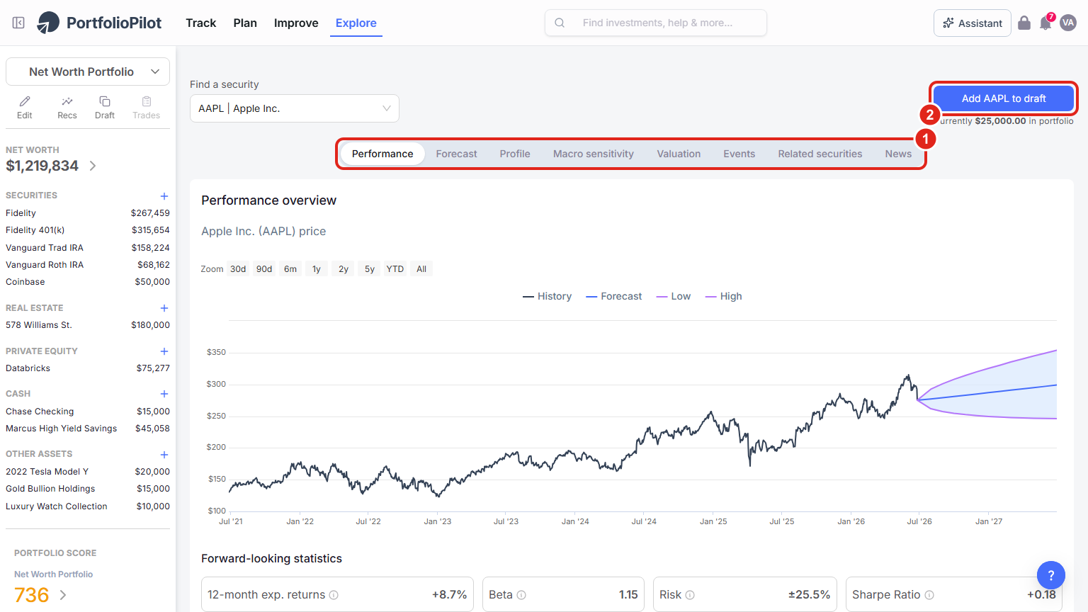Open info icon next to Beta

(x=521, y=595)
